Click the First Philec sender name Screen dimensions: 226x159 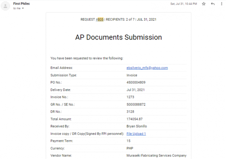coord(21,4)
